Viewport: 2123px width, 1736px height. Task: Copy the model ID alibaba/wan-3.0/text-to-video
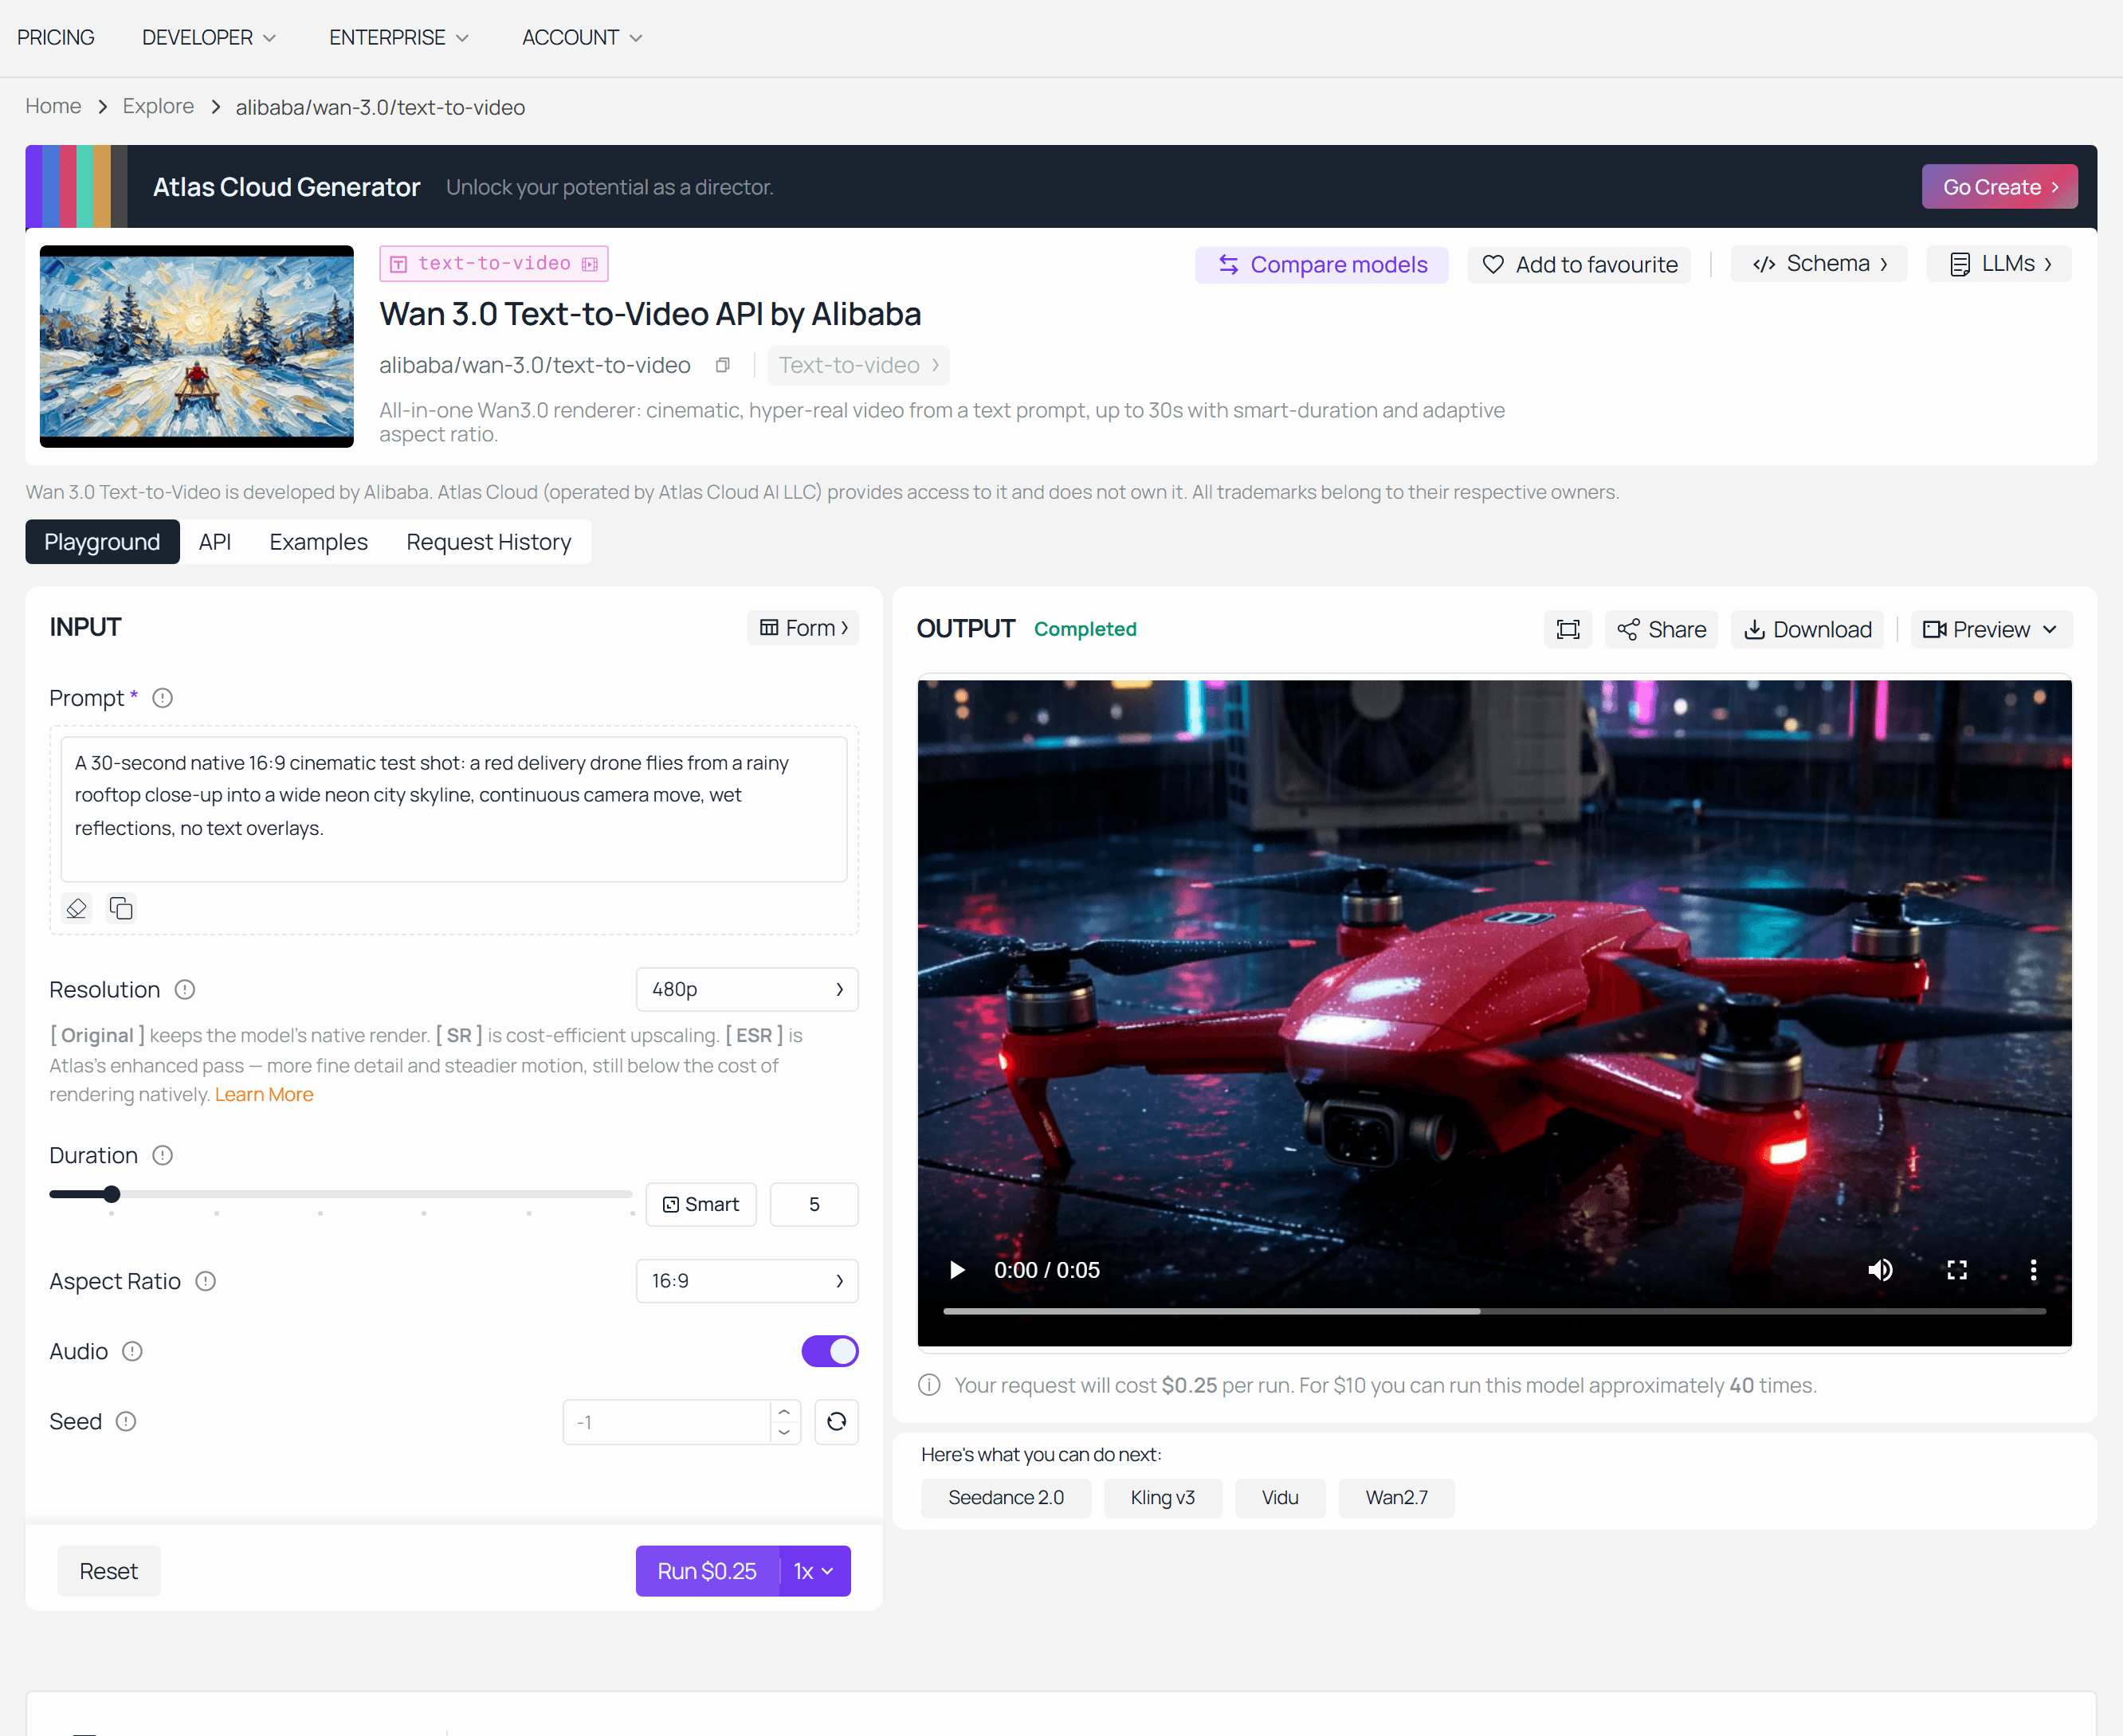pos(722,365)
